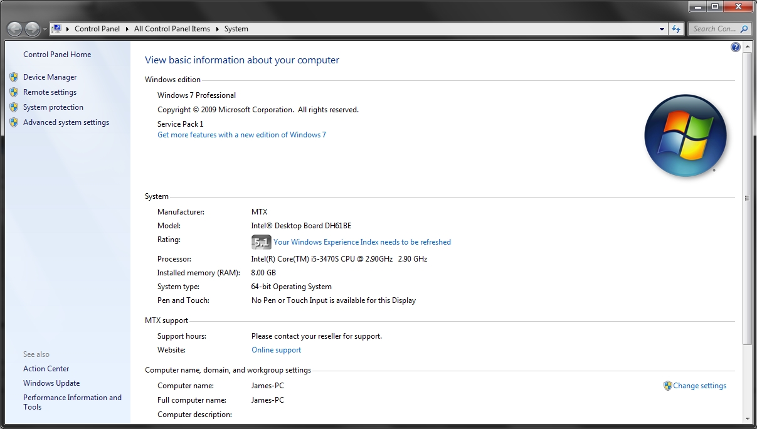Click the 5.1 Windows Experience rating badge
The image size is (757, 429).
click(x=261, y=242)
